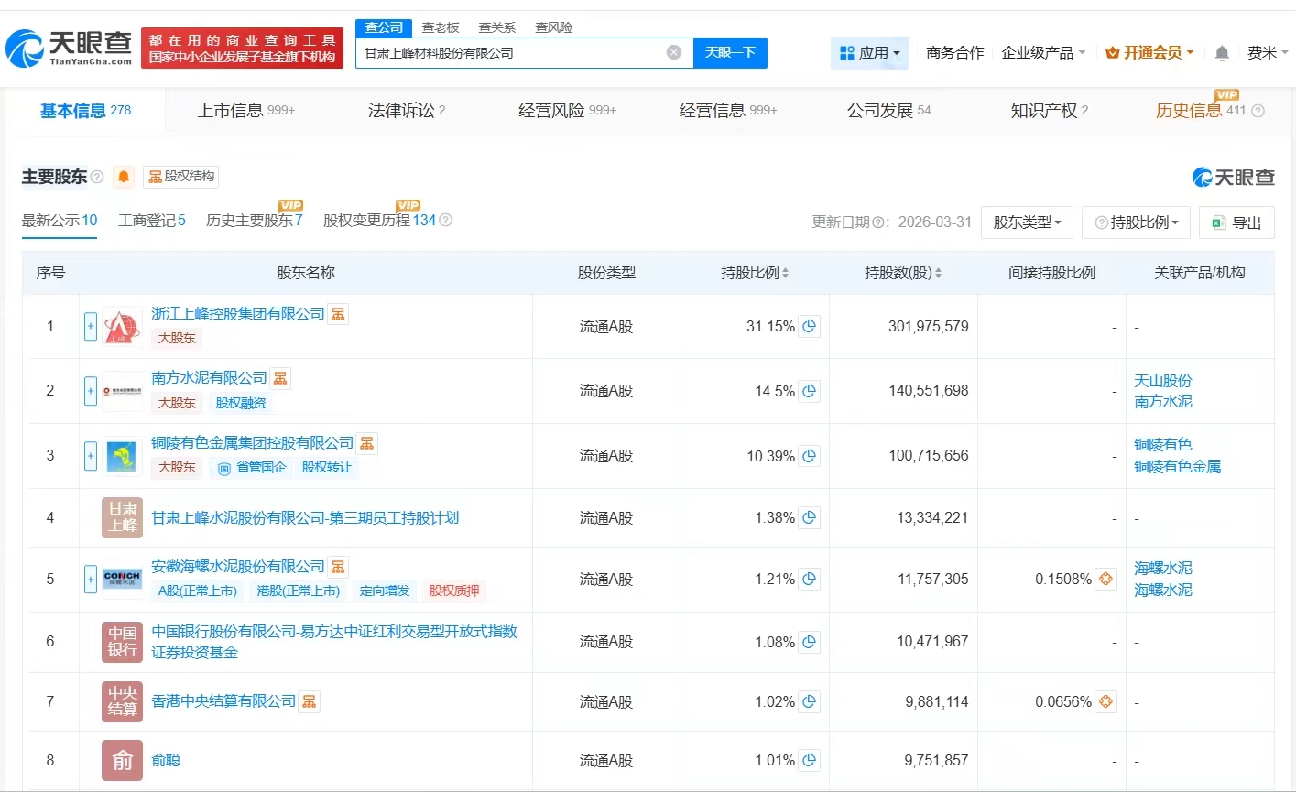This screenshot has height=792, width=1296.
Task: Open indirect holding path for 0.1508%
Action: tap(1105, 579)
